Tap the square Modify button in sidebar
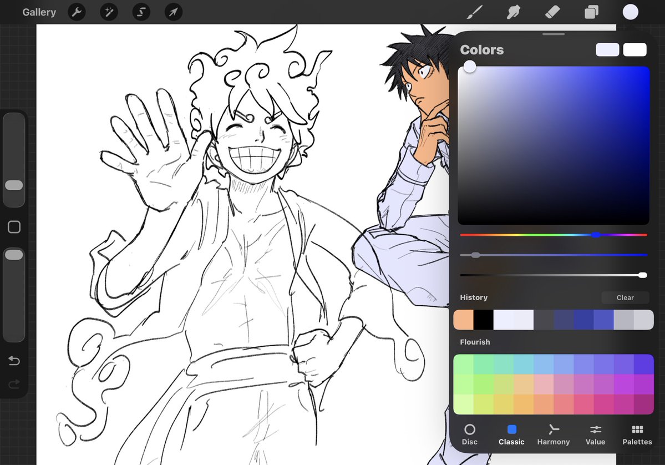665x465 pixels. 14,227
